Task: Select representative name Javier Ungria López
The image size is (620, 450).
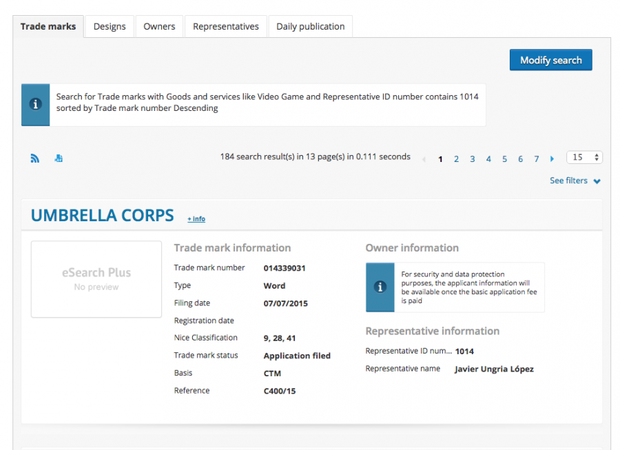Action: coord(494,369)
